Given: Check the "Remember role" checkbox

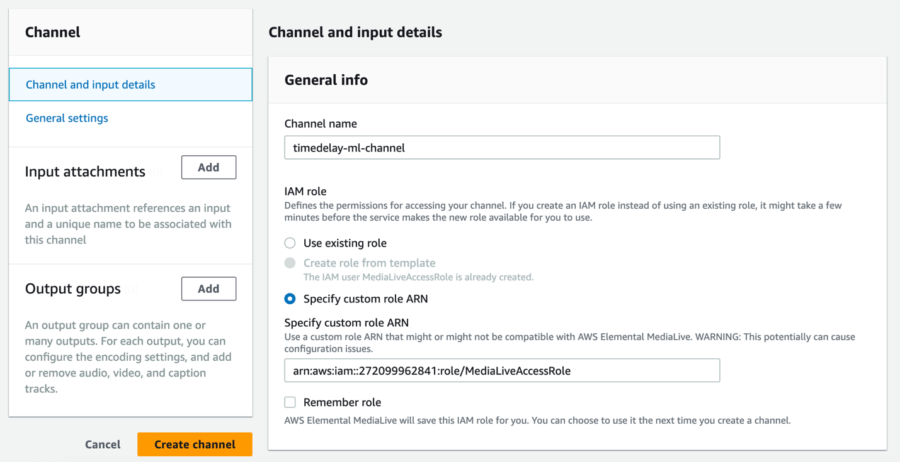Looking at the screenshot, I should point(290,402).
